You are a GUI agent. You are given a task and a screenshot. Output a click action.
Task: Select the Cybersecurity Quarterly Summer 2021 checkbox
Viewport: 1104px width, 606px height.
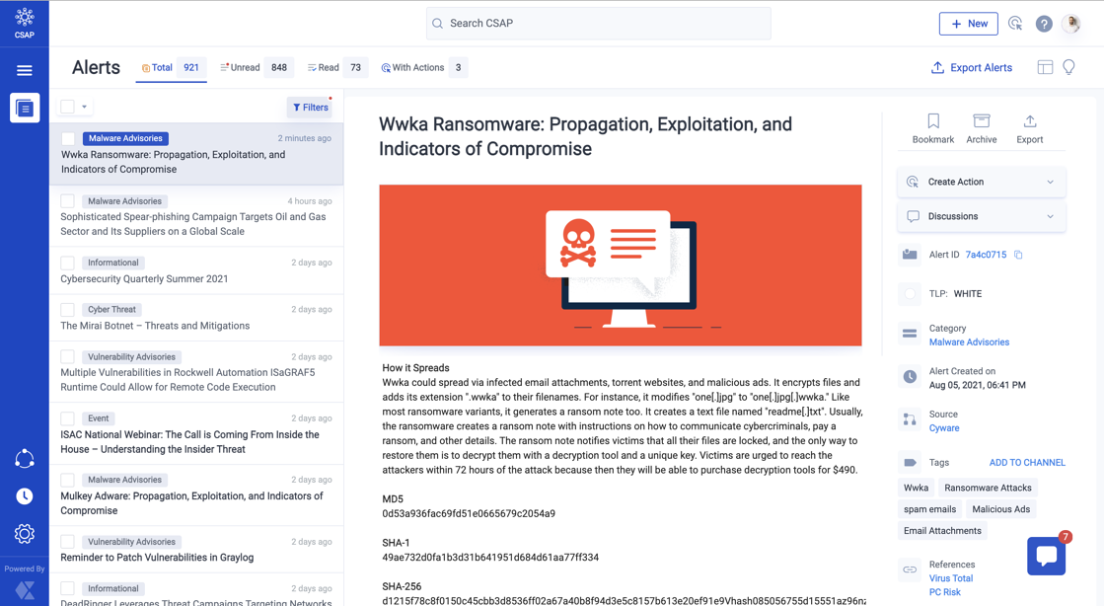point(68,264)
